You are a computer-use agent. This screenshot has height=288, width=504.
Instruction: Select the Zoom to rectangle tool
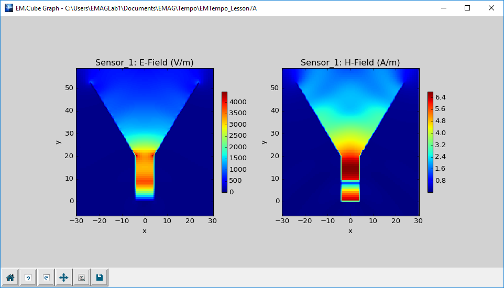(82, 278)
